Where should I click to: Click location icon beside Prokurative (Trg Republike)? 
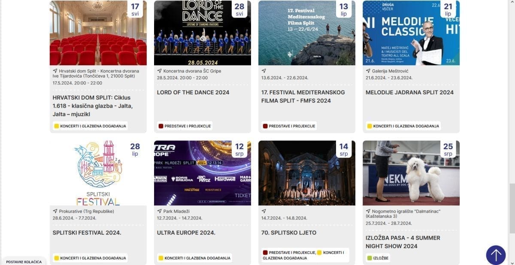(55, 211)
